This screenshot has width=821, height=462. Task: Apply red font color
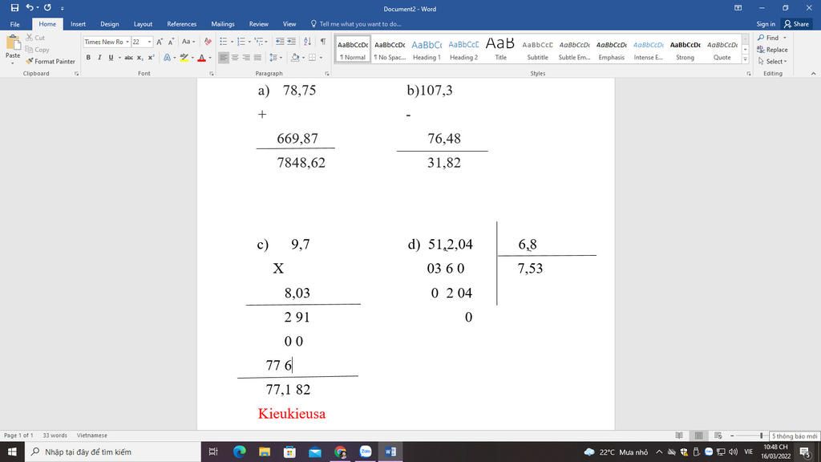tap(201, 58)
